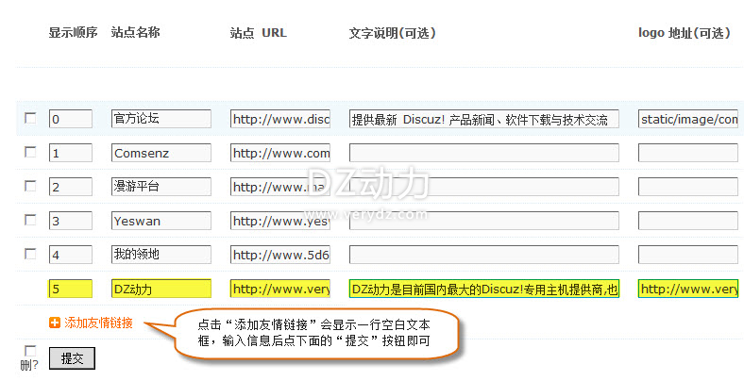Image resolution: width=744 pixels, height=381 pixels.
Task: Edit the URL field starting http://www.disc
Action: [x=280, y=119]
